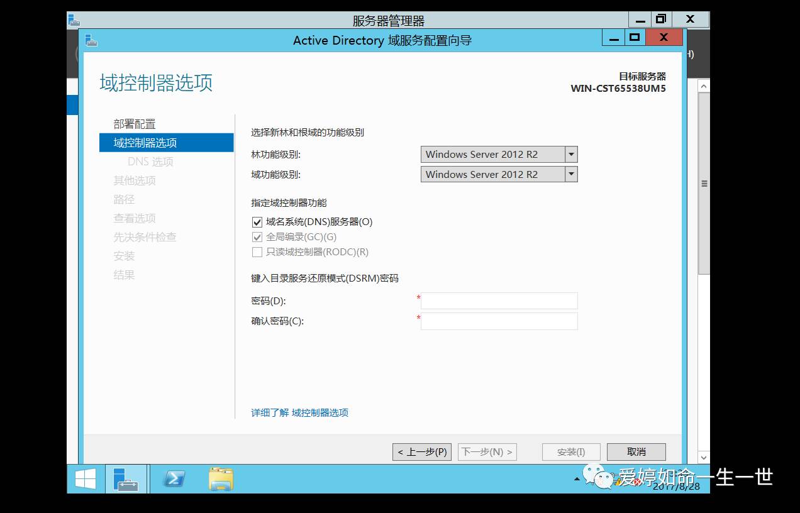The image size is (800, 513).
Task: Open File Explorer from the taskbar
Action: (221, 479)
